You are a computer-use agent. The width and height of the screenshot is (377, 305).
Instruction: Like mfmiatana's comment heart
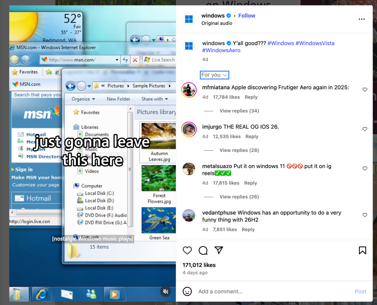(x=365, y=90)
